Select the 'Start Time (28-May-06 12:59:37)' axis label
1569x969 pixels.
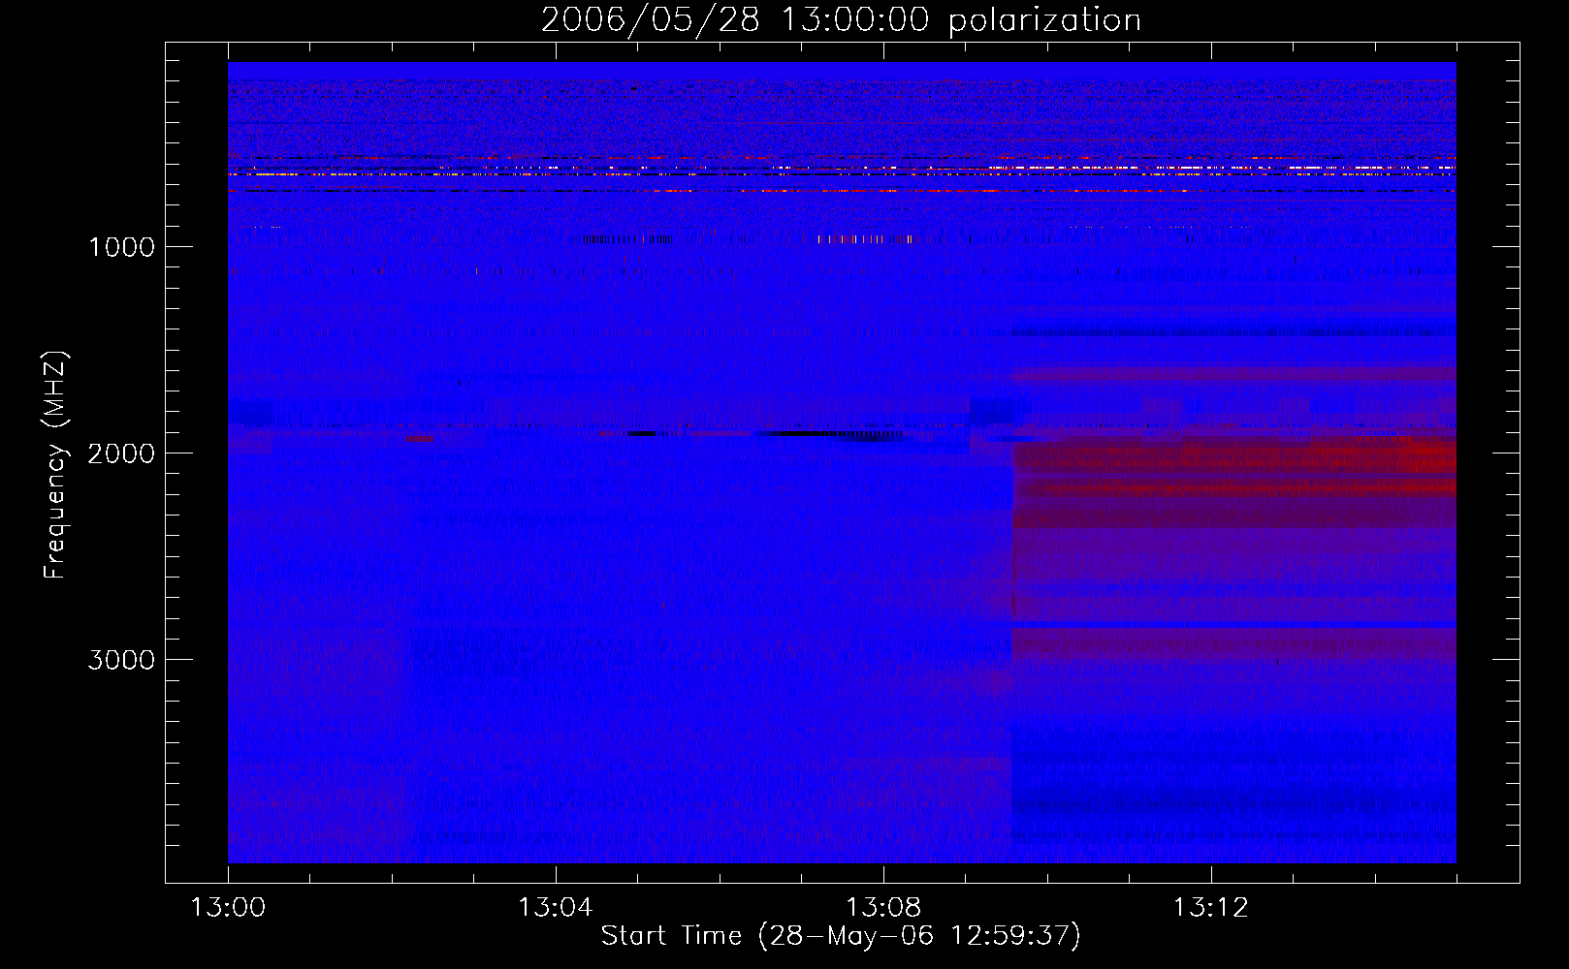pos(841,936)
